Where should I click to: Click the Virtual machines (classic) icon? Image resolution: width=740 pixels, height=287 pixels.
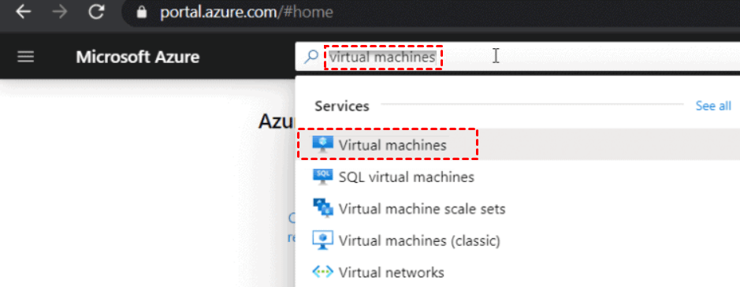pos(323,240)
